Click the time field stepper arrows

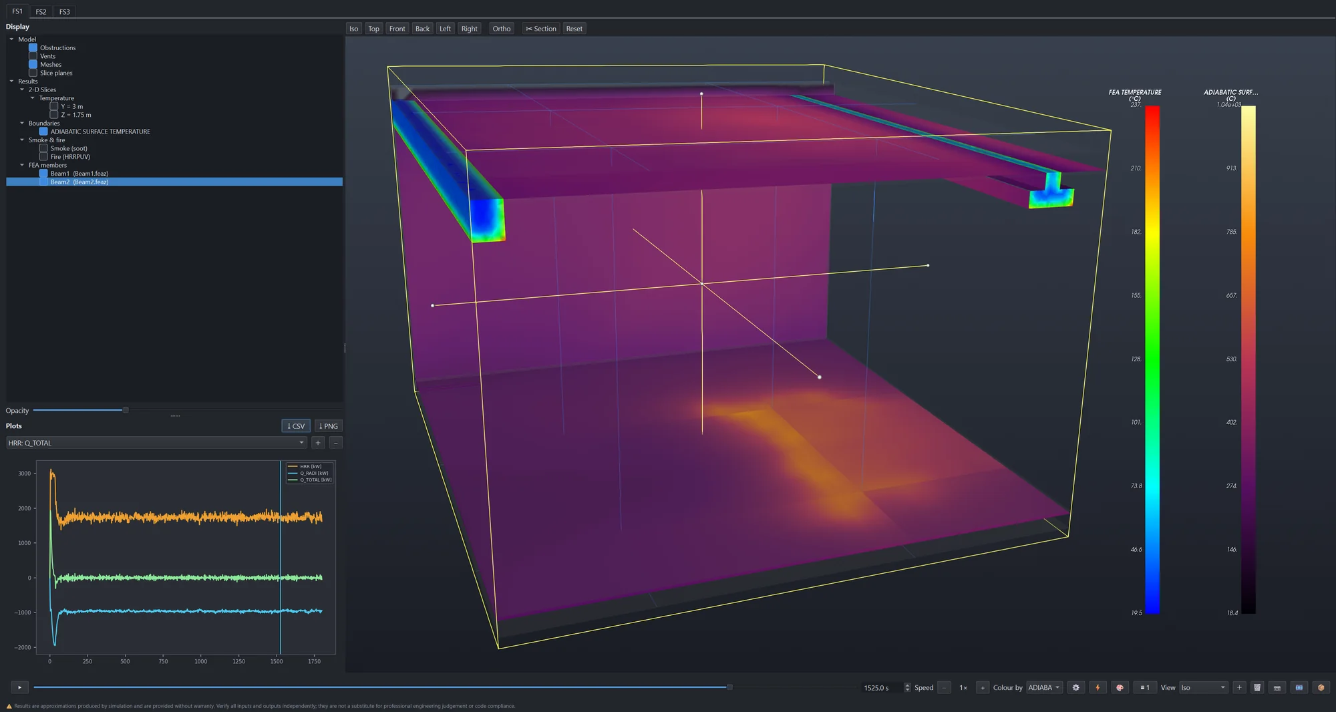[x=907, y=687]
